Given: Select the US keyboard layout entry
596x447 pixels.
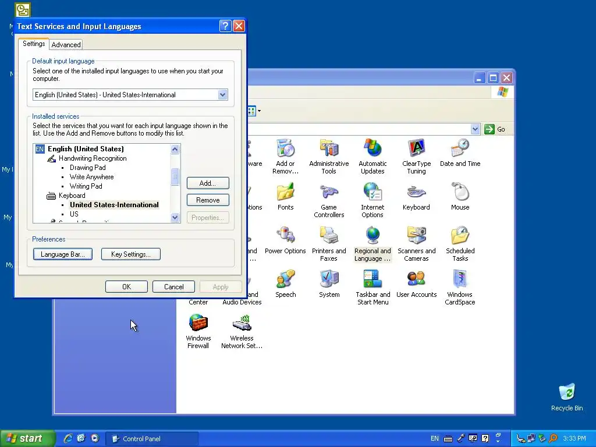Looking at the screenshot, I should coord(74,214).
